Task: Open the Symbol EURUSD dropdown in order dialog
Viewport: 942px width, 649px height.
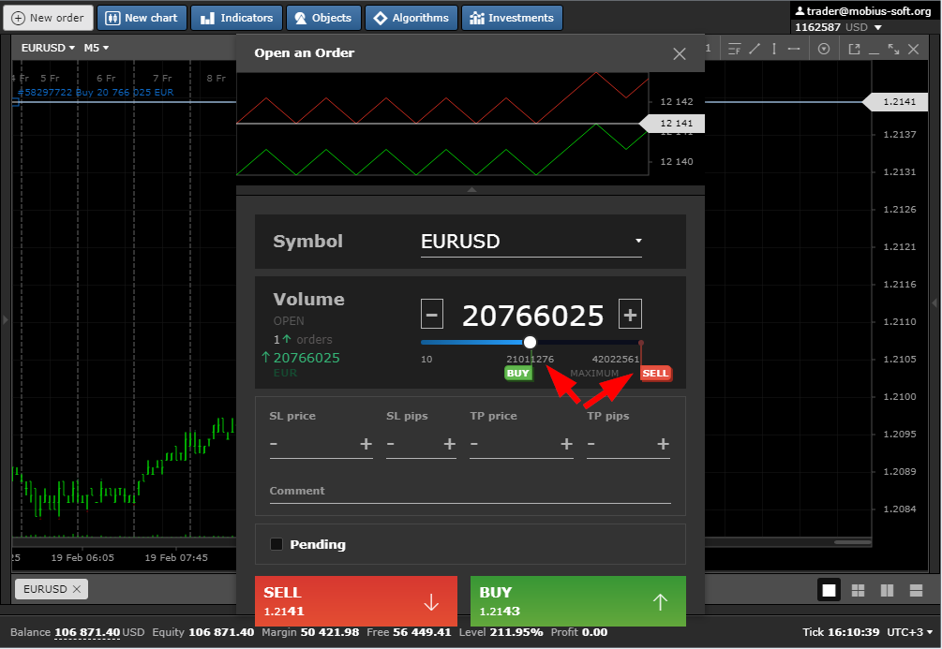Action: (531, 242)
